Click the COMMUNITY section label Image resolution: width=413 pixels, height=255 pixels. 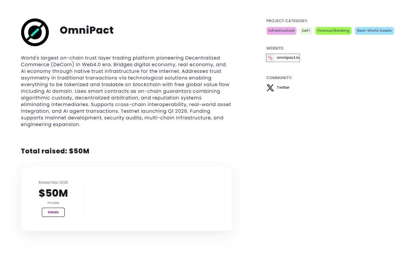279,78
